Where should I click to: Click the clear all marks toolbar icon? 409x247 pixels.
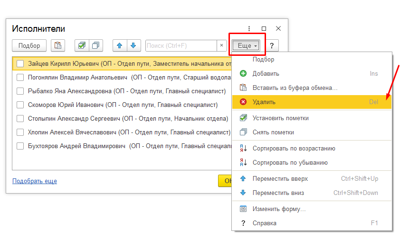(96, 45)
